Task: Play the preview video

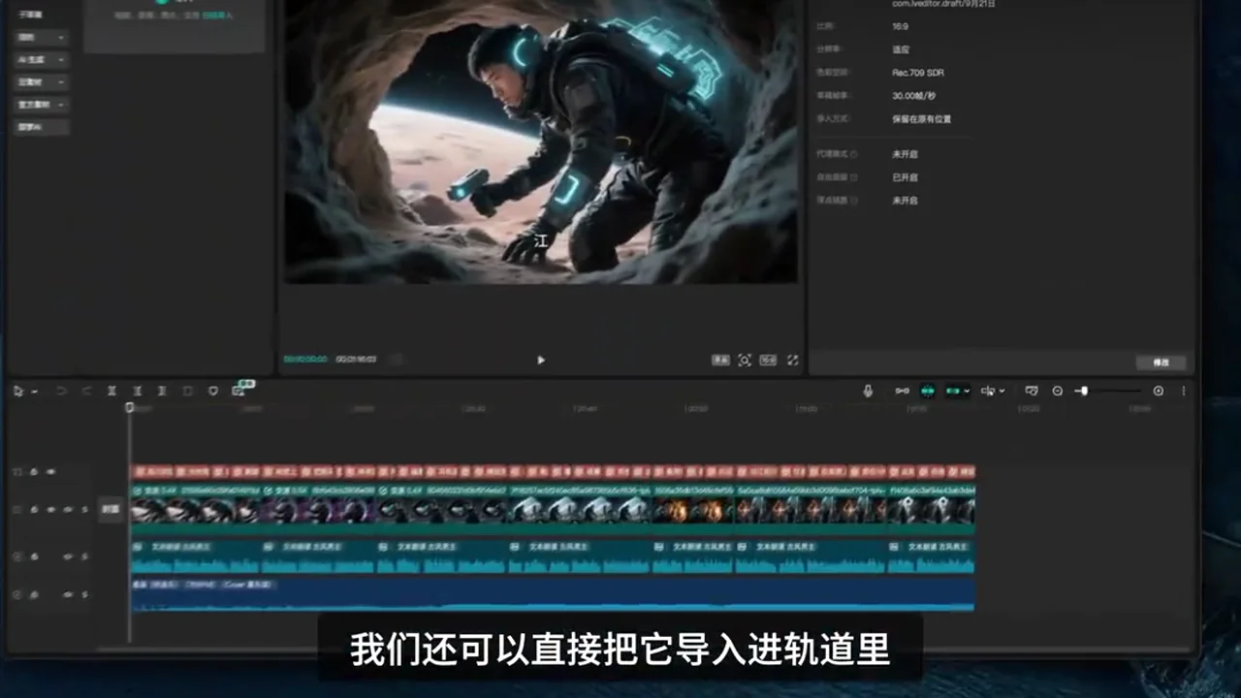Action: pyautogui.click(x=541, y=360)
